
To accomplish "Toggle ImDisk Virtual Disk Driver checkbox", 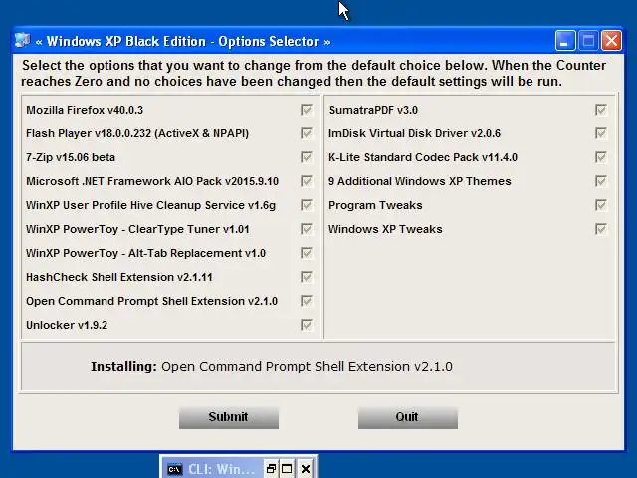I will 601,133.
